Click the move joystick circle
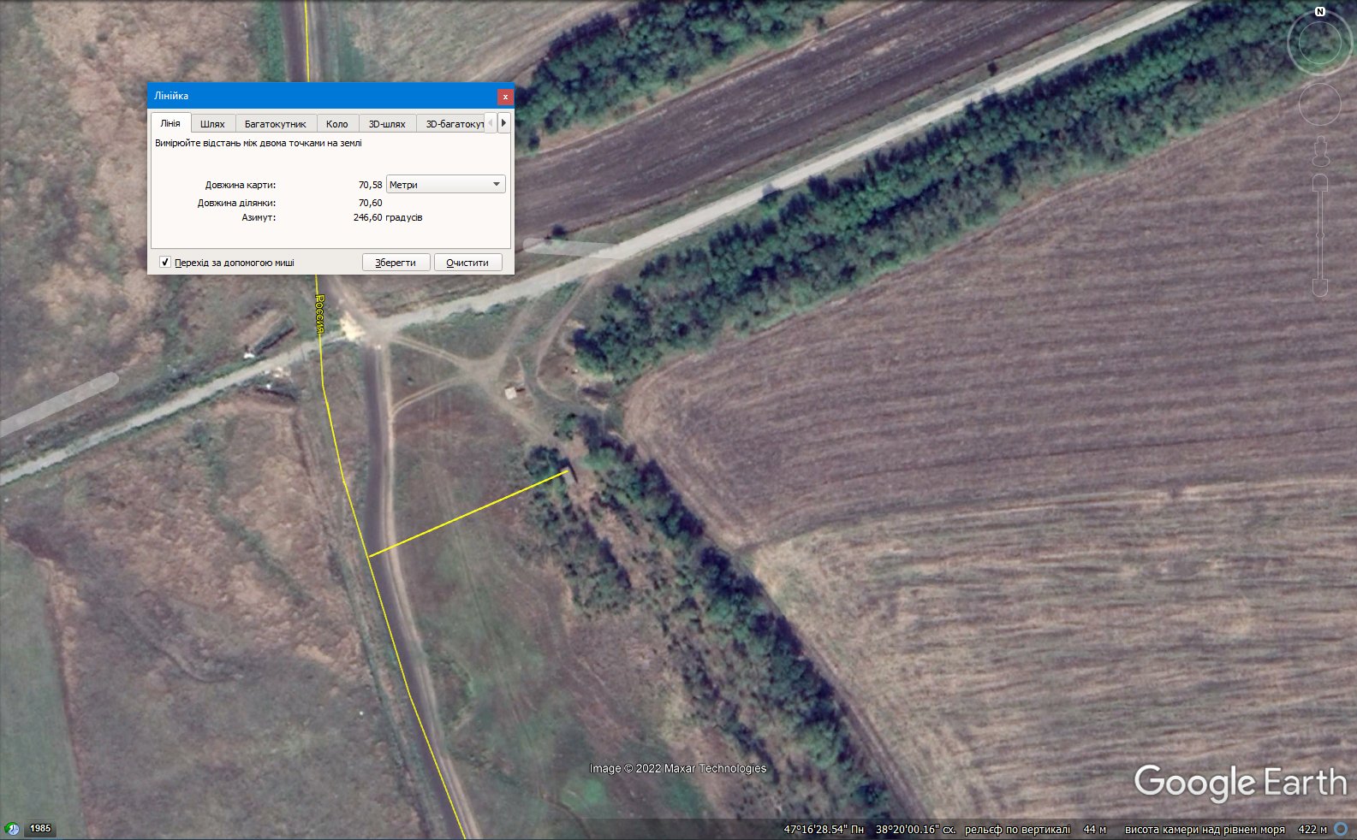 (x=1319, y=104)
